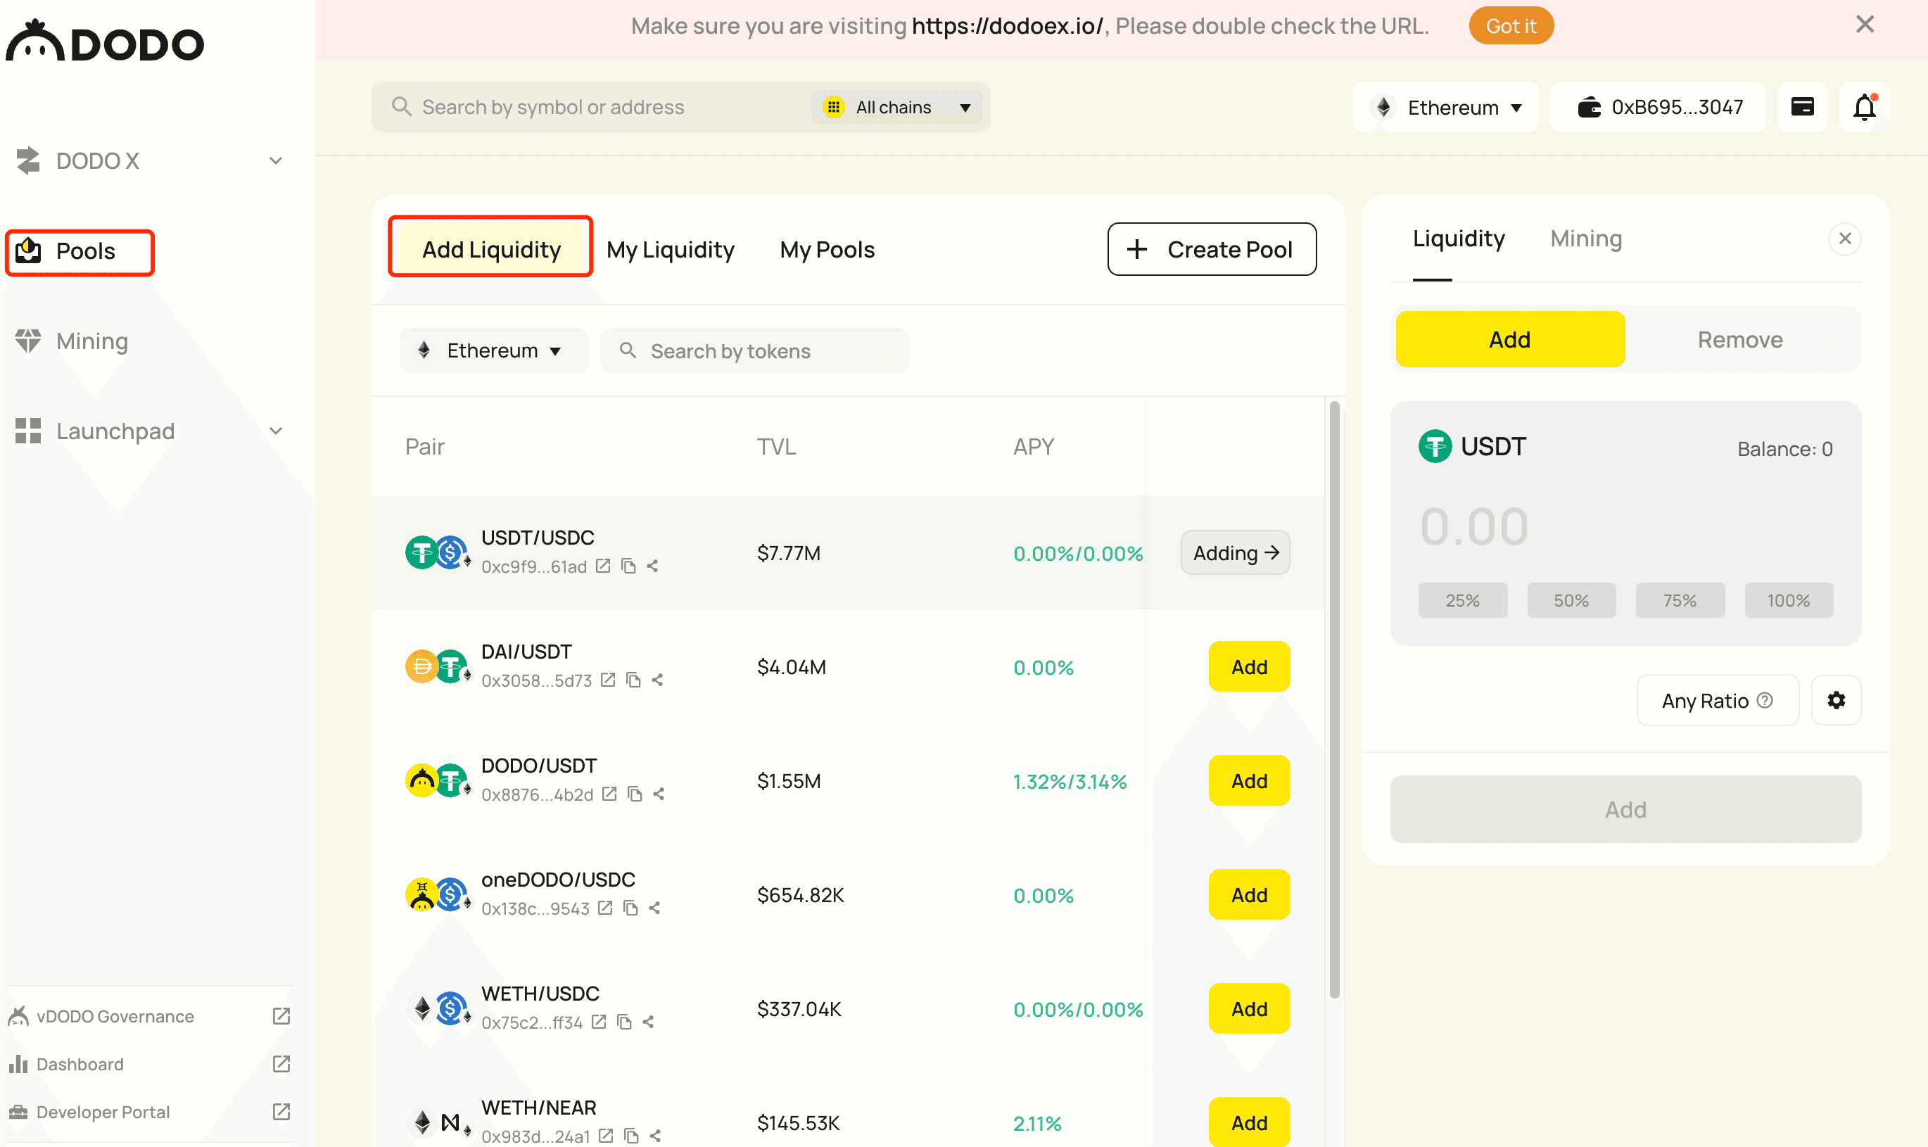Add liquidity to oneDODO/USDC pool
Viewport: 1928px width, 1147px height.
[1249, 894]
